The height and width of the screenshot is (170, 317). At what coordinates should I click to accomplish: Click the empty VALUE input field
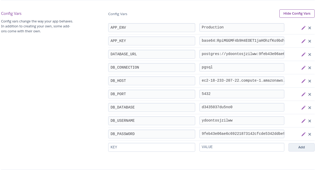242,147
